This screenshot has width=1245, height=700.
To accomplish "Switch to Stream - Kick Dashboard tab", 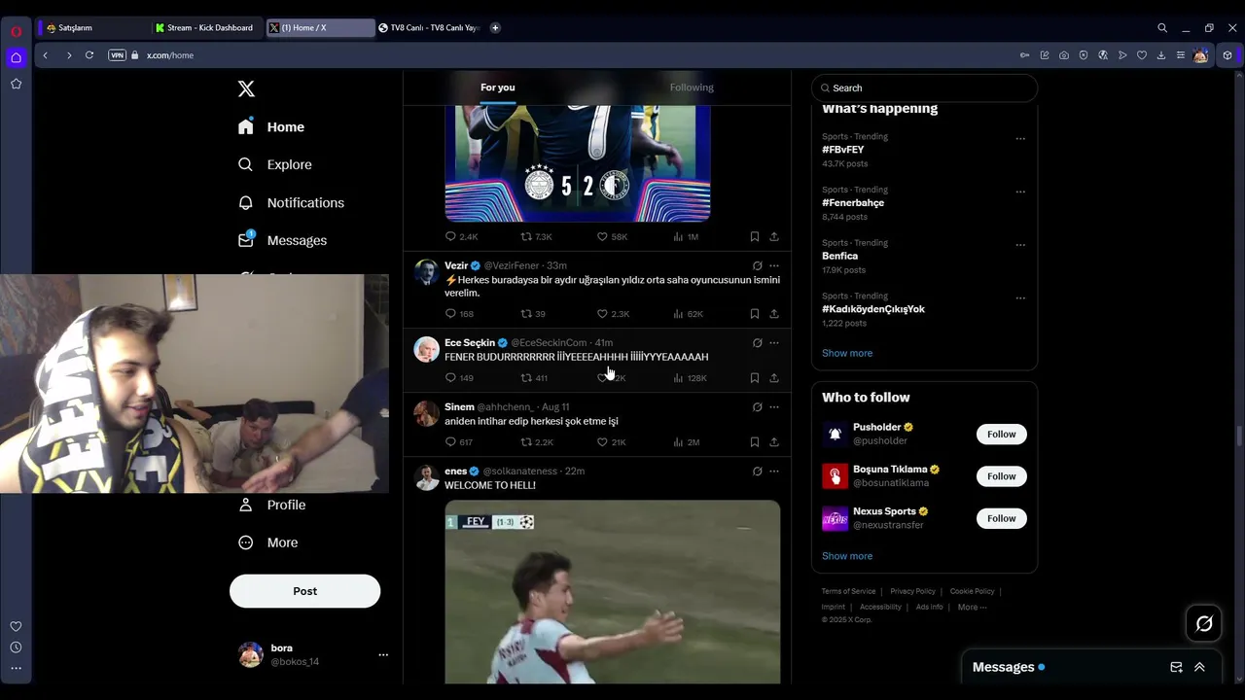I will (x=203, y=28).
